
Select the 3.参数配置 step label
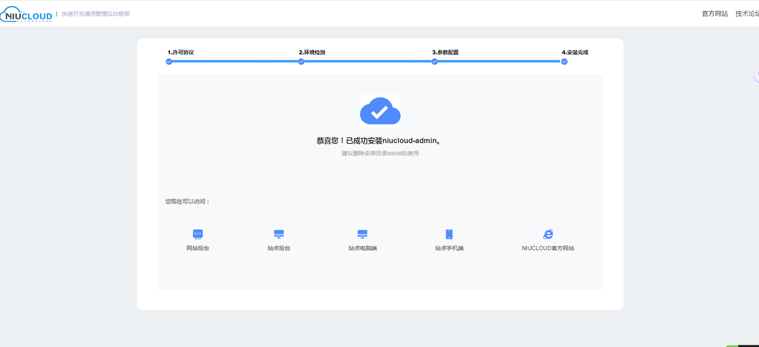click(x=445, y=52)
